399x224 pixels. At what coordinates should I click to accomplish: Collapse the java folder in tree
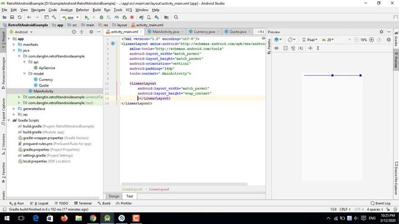pos(14,50)
